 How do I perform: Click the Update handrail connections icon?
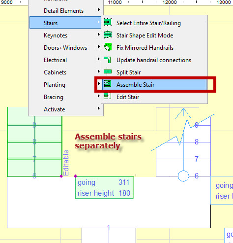(x=108, y=60)
